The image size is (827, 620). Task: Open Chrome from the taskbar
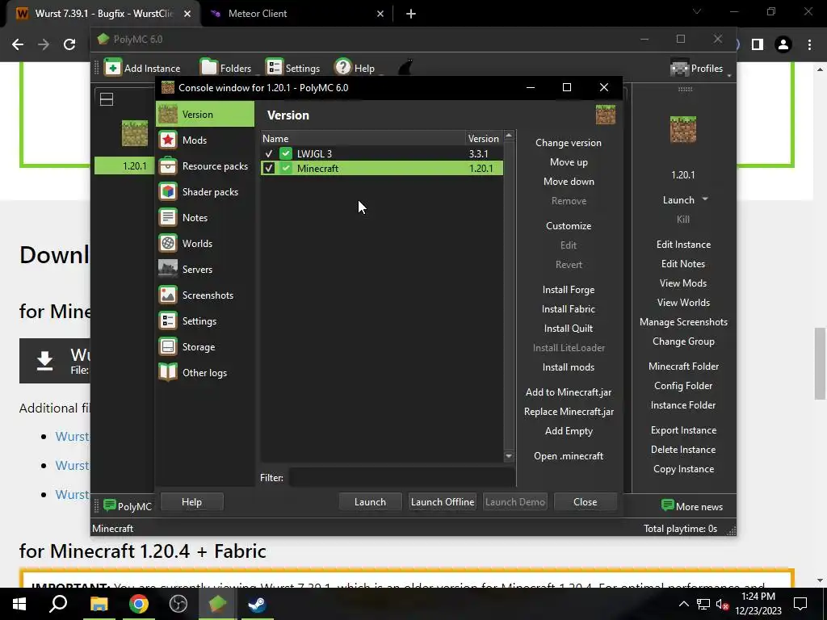[x=139, y=604]
